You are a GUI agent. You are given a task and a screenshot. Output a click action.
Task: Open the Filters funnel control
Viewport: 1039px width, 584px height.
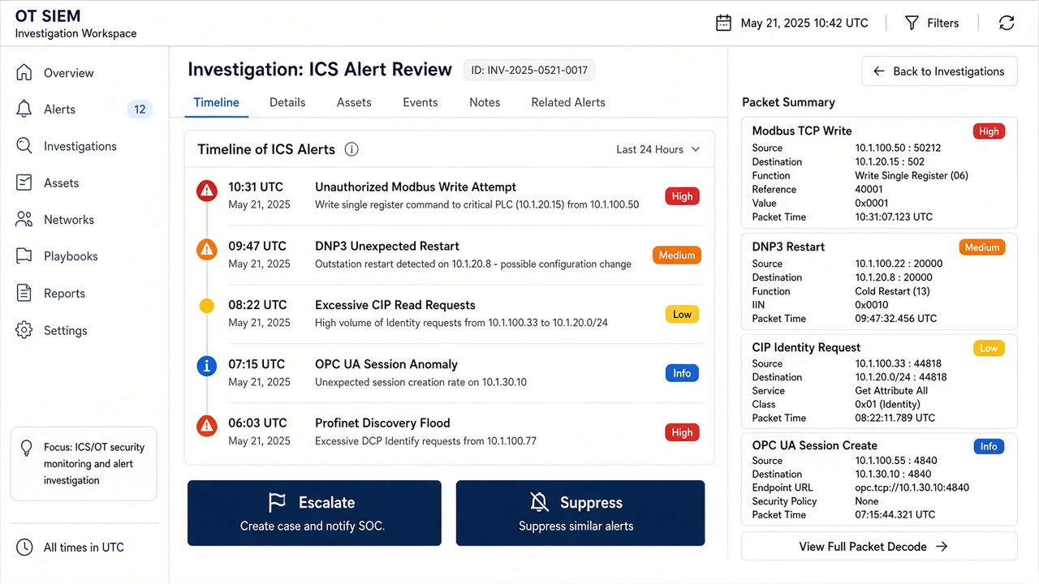[932, 23]
